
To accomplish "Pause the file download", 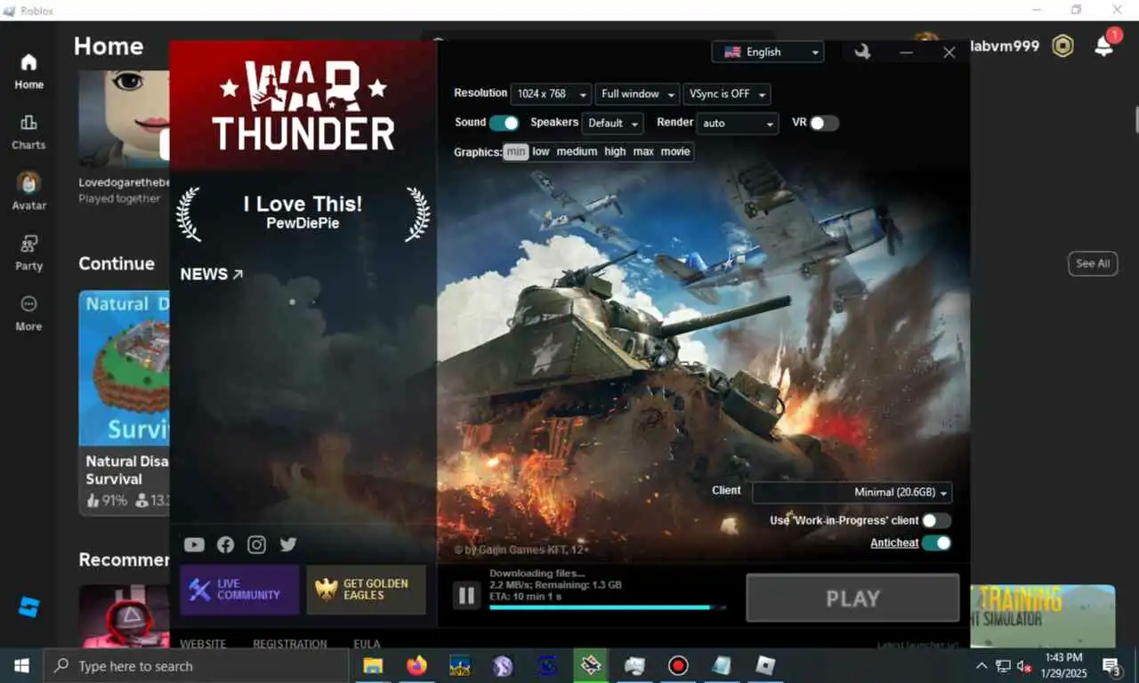I will coord(466,595).
